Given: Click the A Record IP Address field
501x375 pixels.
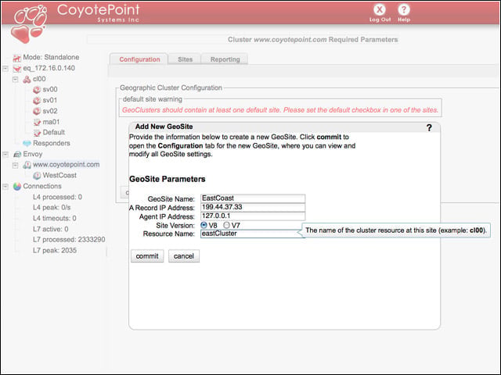Looking at the screenshot, I should [253, 207].
